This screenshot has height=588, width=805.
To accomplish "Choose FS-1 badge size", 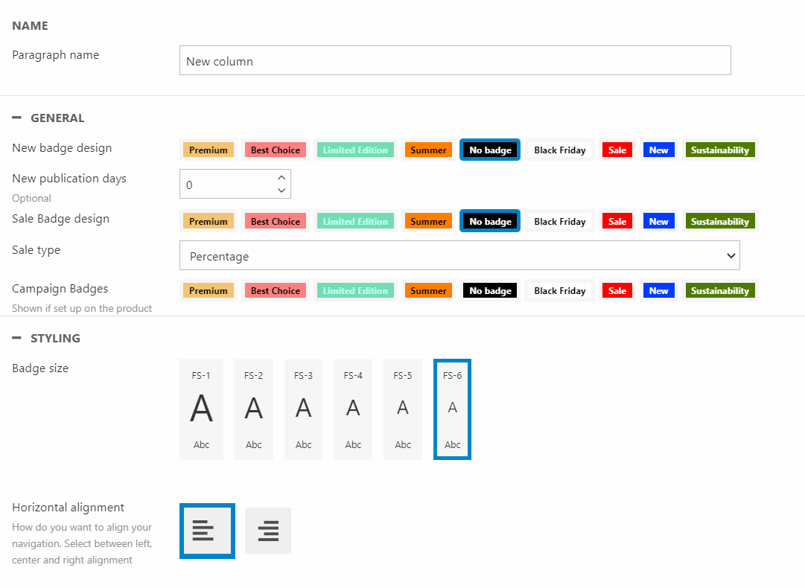I will (x=201, y=409).
